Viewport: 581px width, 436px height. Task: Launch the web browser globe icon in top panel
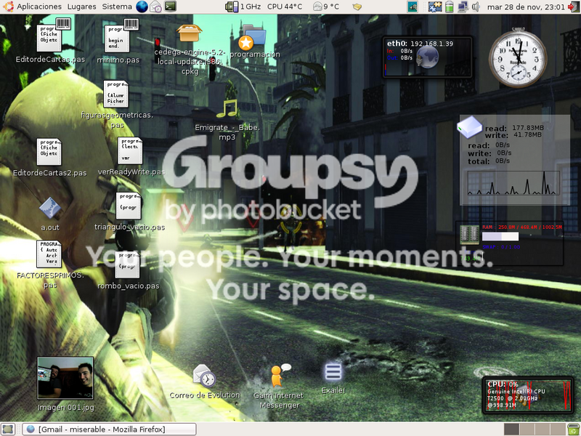click(142, 7)
